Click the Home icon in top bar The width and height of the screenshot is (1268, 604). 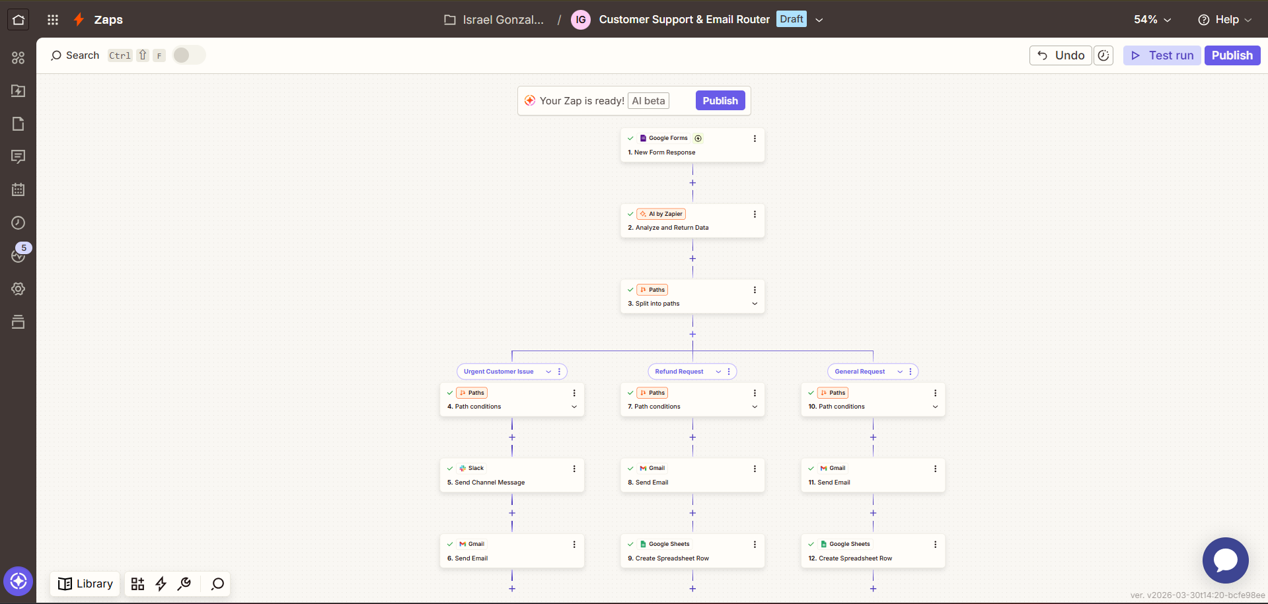coord(19,20)
